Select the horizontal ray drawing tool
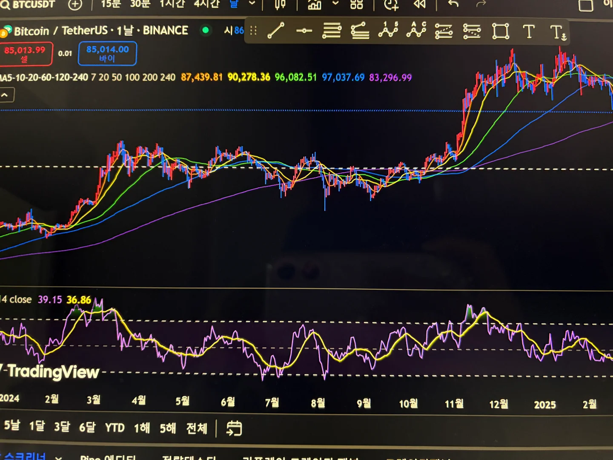Image resolution: width=613 pixels, height=460 pixels. [304, 31]
